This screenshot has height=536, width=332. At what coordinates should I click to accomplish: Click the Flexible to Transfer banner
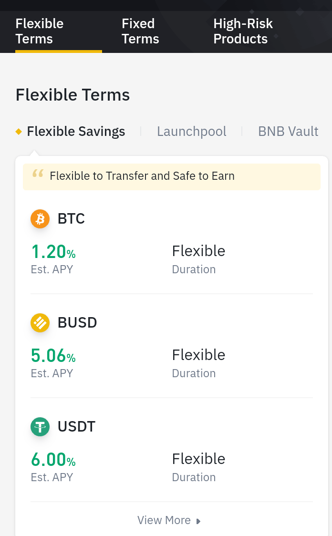coord(172,177)
